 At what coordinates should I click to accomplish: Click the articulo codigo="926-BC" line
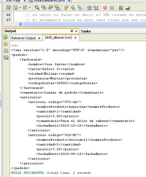54,135
